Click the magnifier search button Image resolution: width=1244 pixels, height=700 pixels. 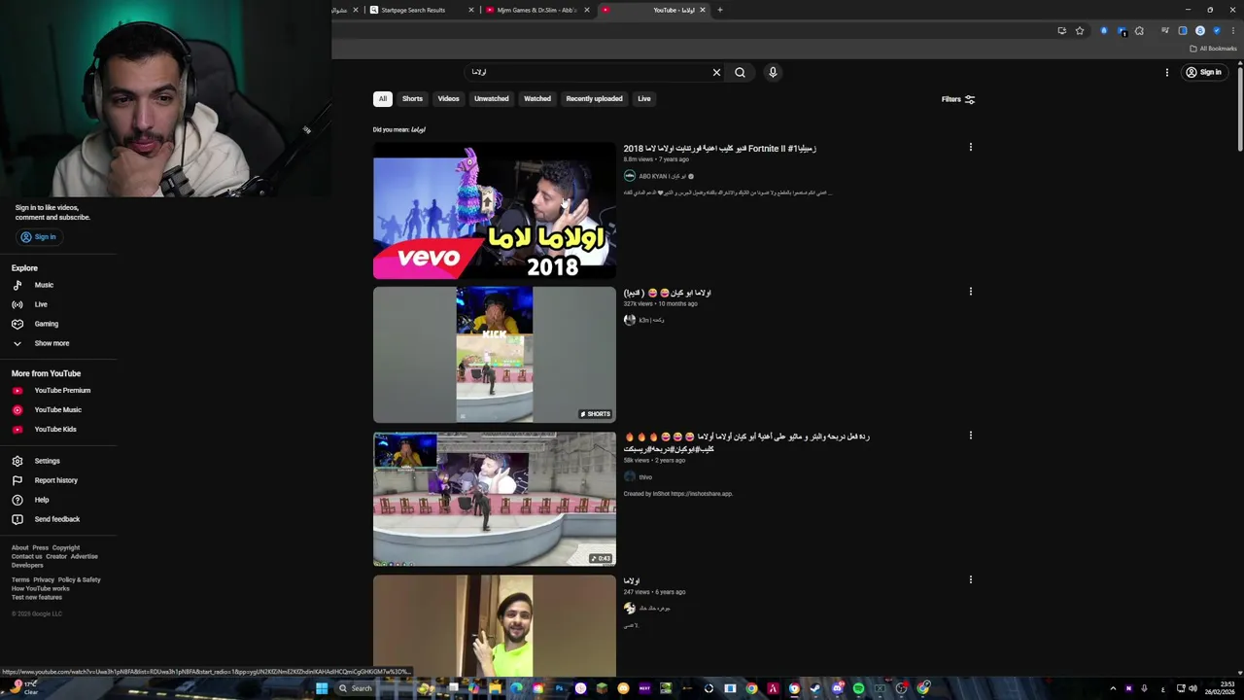coord(740,72)
